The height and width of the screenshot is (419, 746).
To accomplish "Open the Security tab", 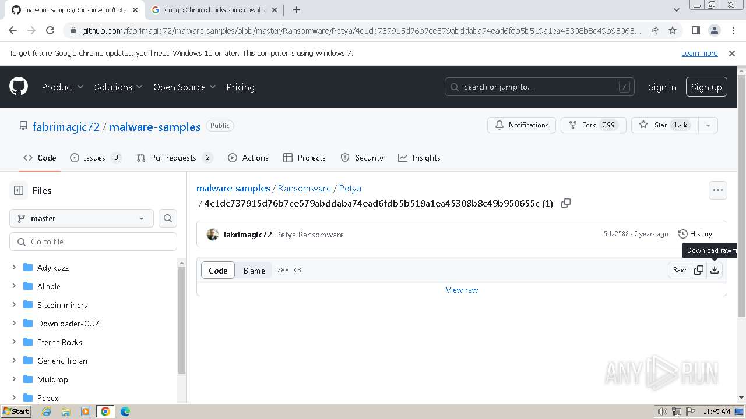I will coord(362,158).
